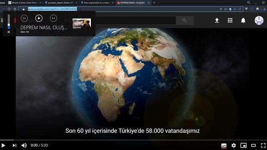Close the DEPREM NASIL OLUŞUR tab
The height and width of the screenshot is (150, 267).
point(149,3)
